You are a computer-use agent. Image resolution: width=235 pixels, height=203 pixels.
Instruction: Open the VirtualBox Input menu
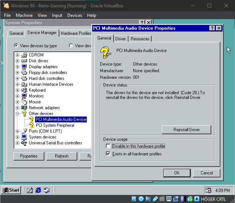(x=57, y=15)
